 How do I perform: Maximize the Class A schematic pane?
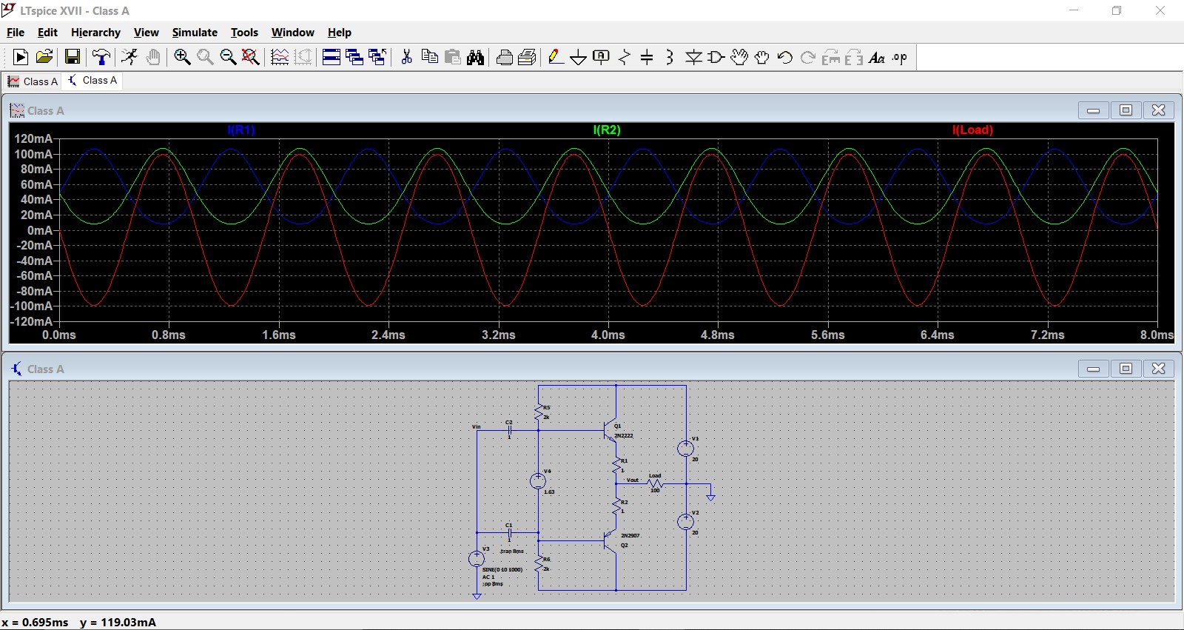point(1126,369)
